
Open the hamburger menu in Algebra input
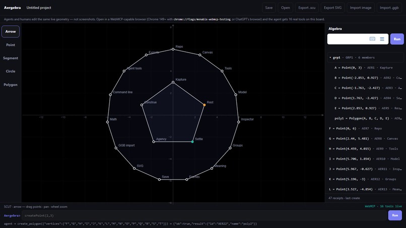point(382,39)
